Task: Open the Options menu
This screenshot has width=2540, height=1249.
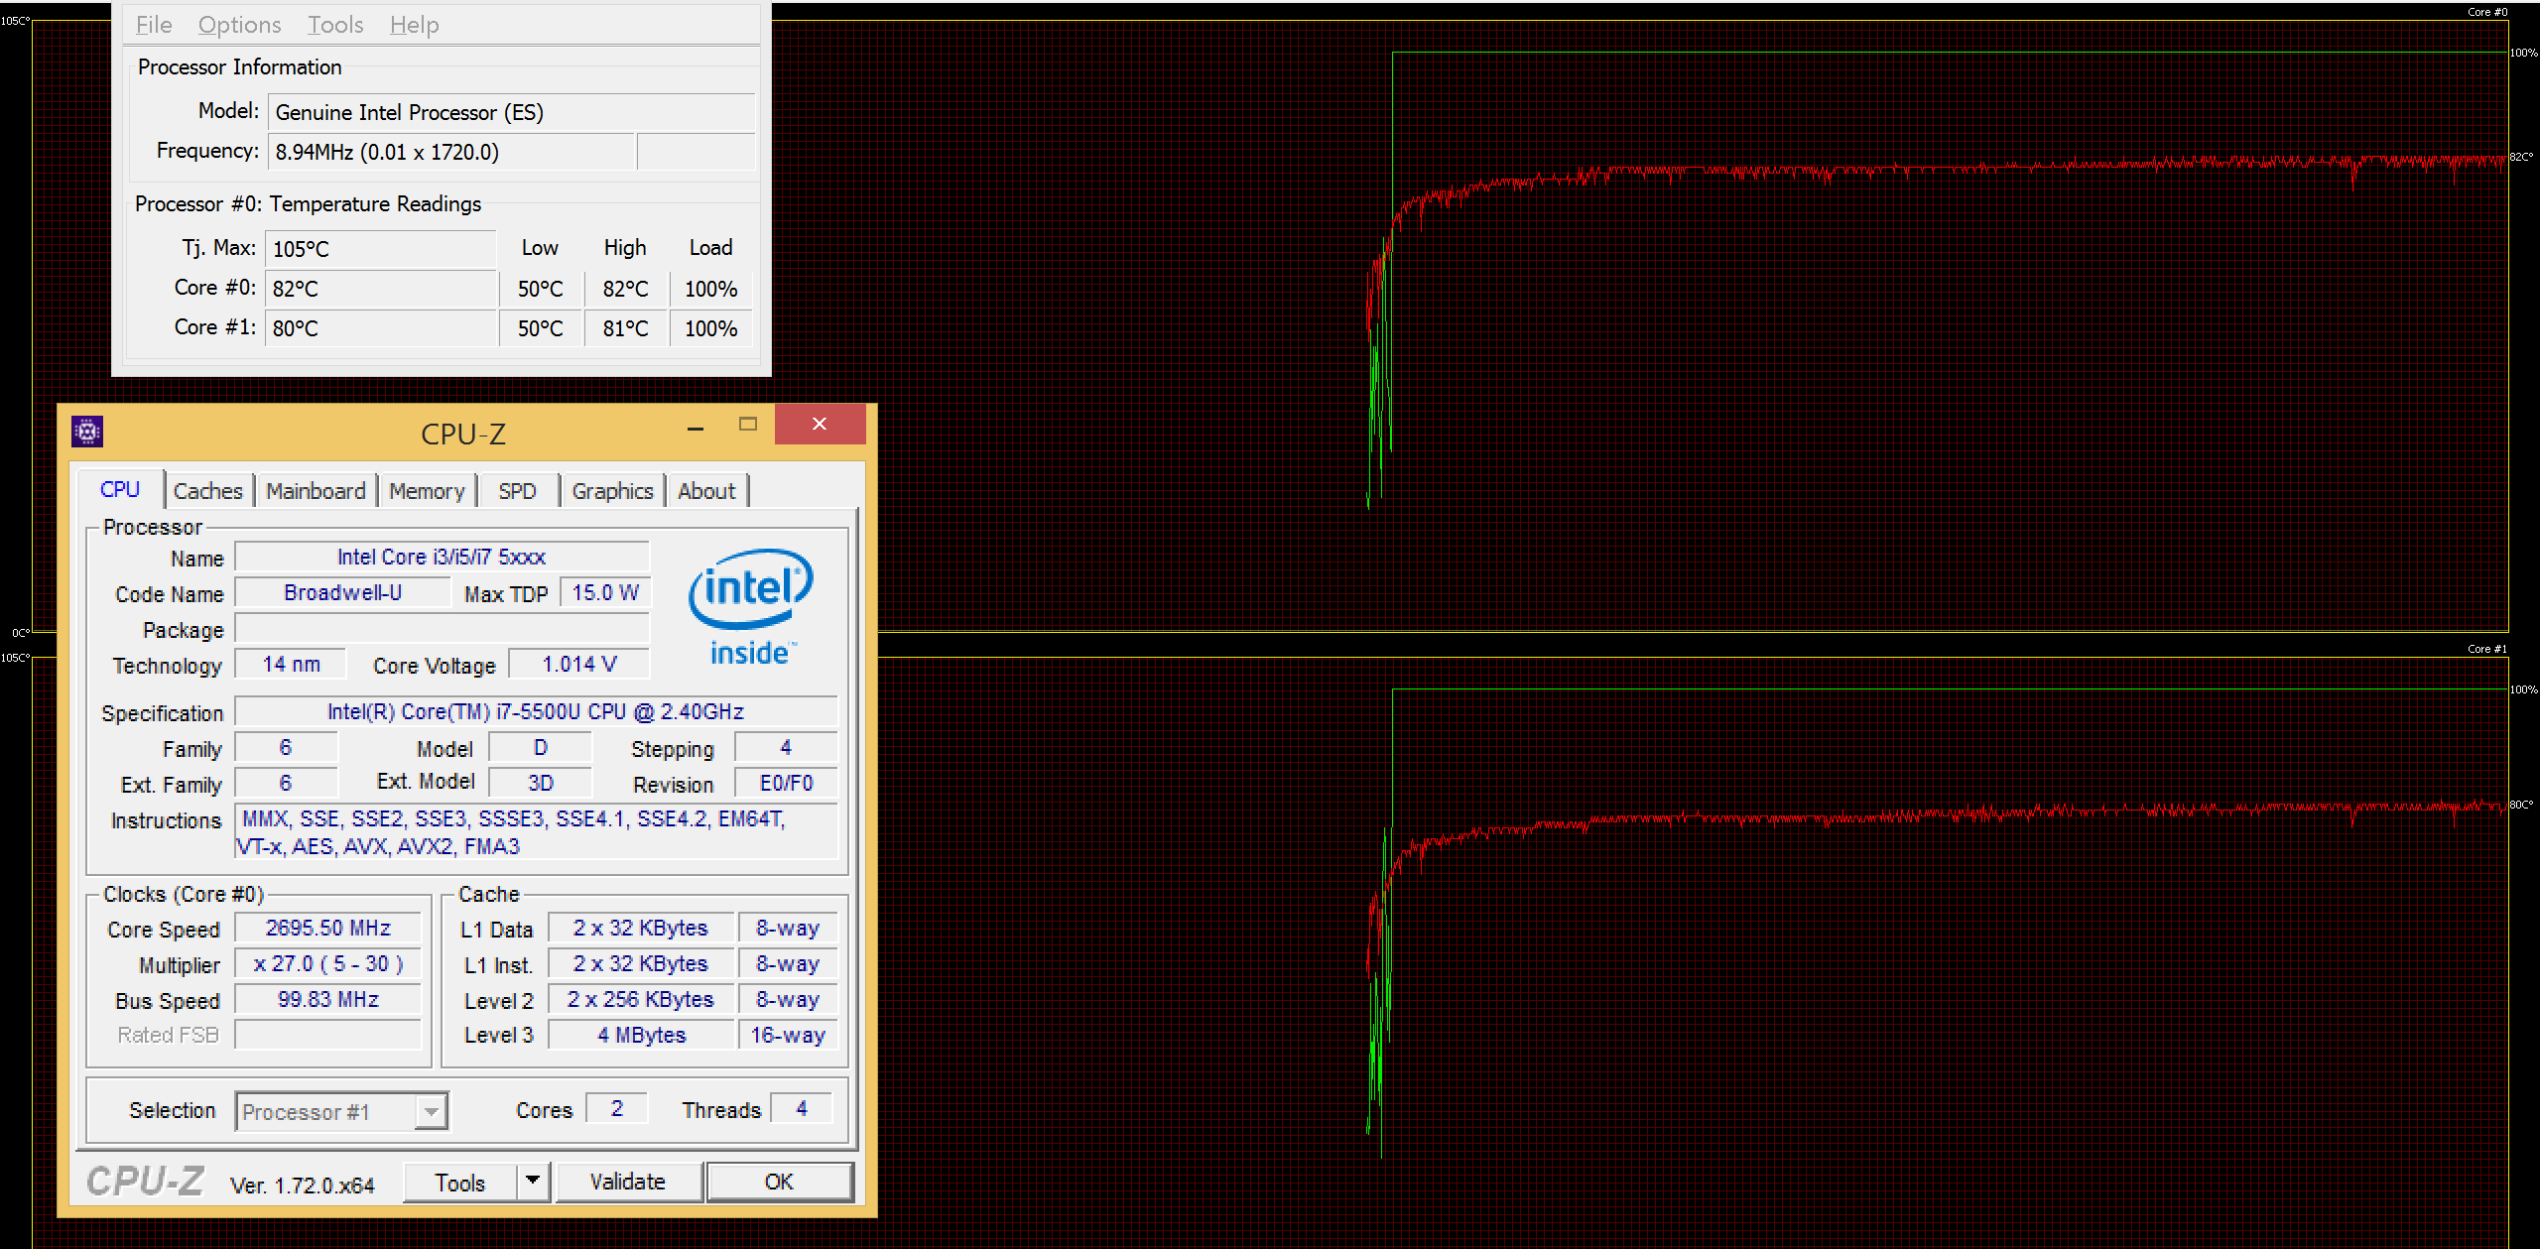Action: 239,25
